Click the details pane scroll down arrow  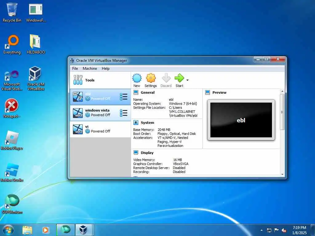[282, 175]
